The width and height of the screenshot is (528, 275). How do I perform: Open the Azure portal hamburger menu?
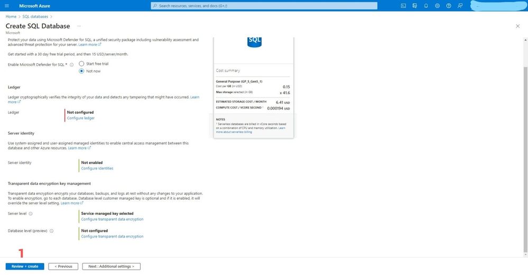[x=7, y=6]
